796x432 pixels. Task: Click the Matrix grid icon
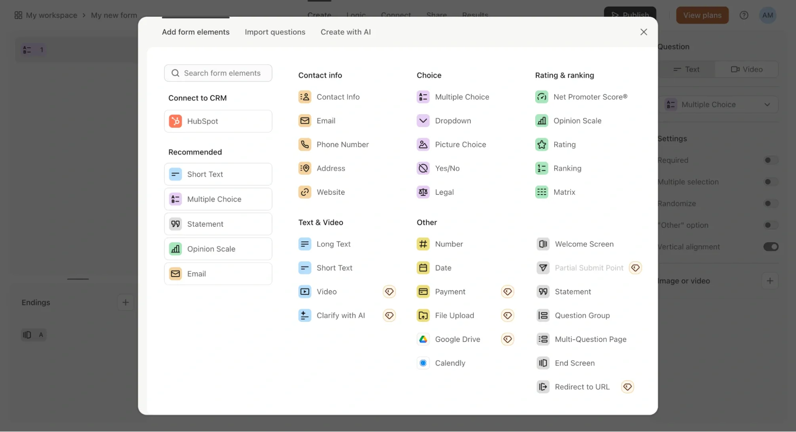[x=542, y=192]
